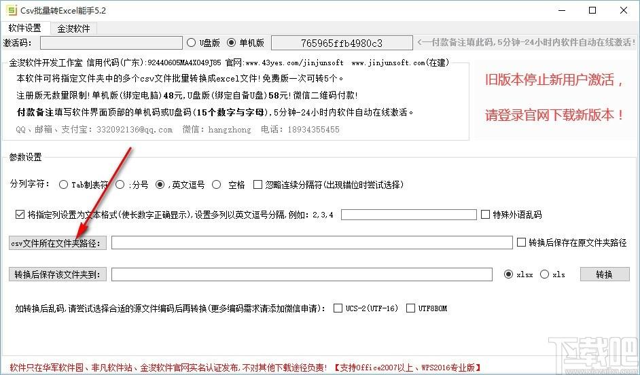Focus the output folder path field
The width and height of the screenshot is (640, 375).
pyautogui.click(x=302, y=274)
